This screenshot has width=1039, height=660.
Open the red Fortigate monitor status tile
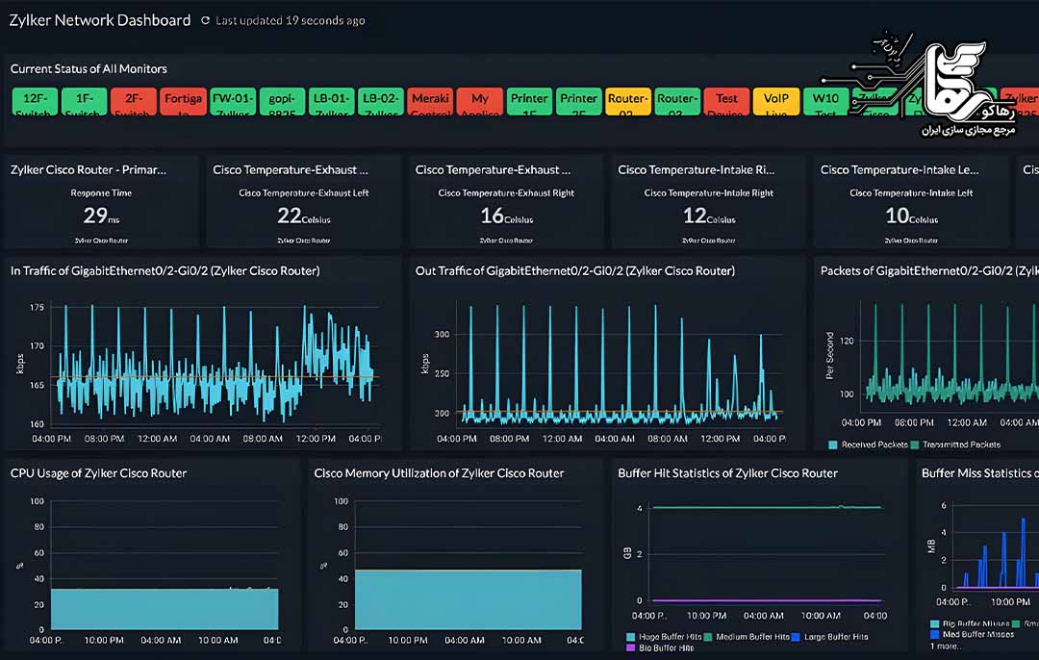coord(183,101)
